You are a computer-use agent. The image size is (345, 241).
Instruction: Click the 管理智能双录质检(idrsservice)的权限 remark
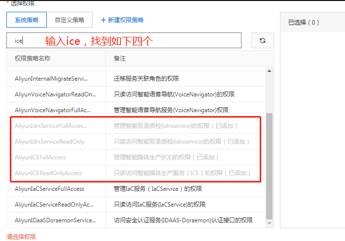175,126
